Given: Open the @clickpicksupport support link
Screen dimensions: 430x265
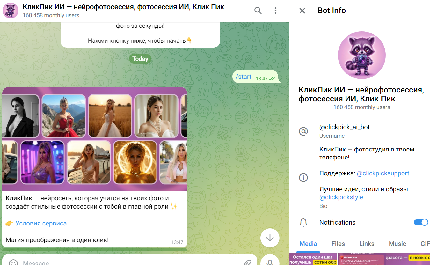Looking at the screenshot, I should pyautogui.click(x=383, y=173).
